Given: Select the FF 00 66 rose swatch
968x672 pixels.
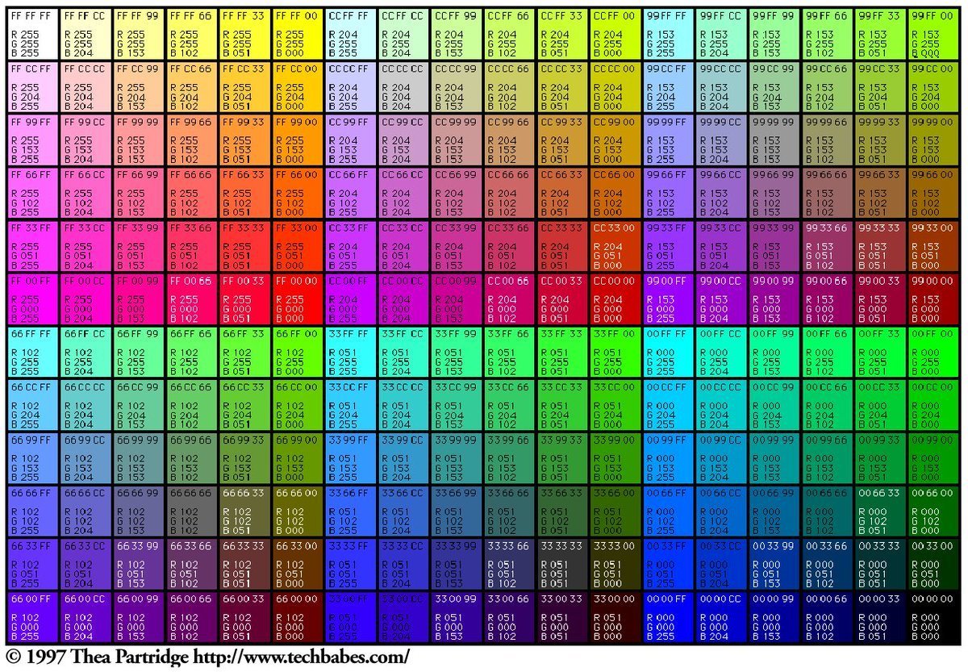Looking at the screenshot, I should click(191, 298).
